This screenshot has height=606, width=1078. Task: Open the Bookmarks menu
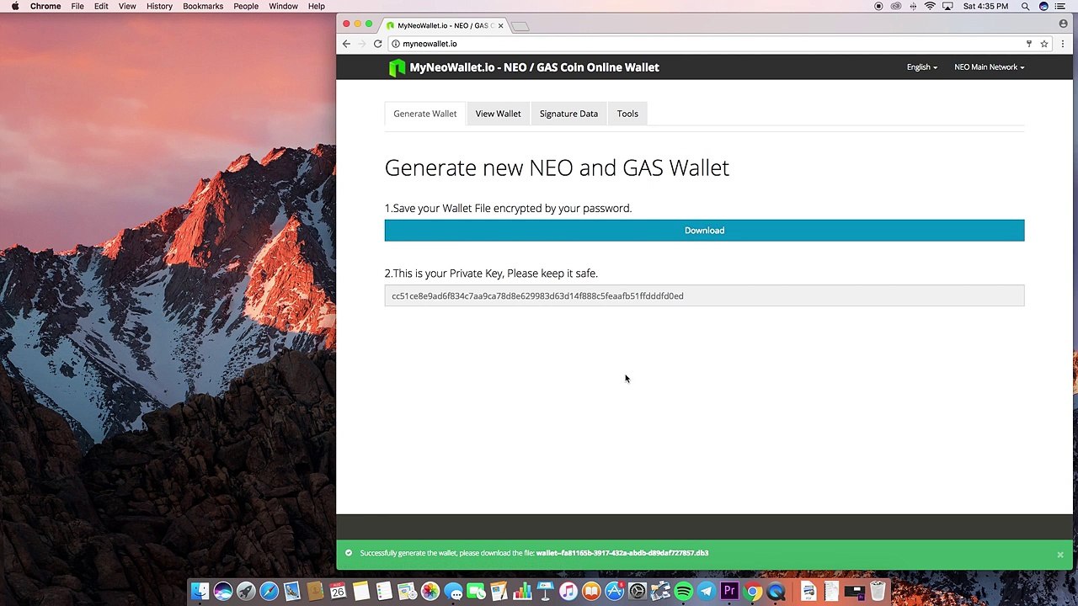pyautogui.click(x=203, y=6)
